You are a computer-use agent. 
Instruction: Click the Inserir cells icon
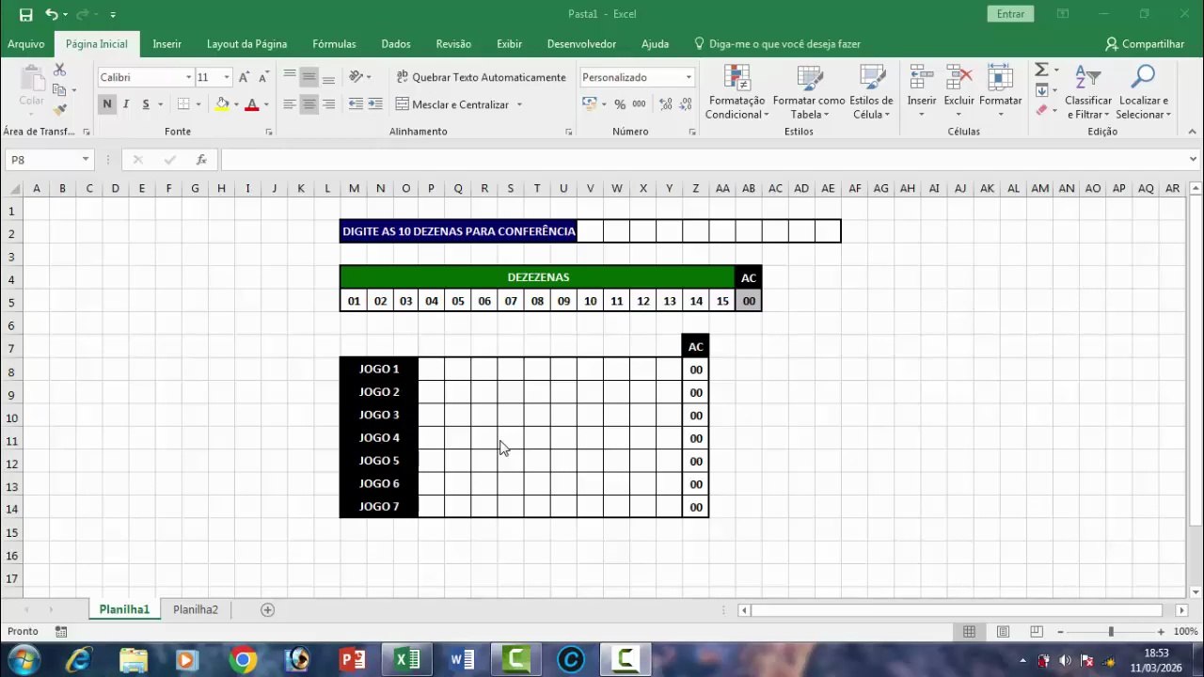click(922, 78)
